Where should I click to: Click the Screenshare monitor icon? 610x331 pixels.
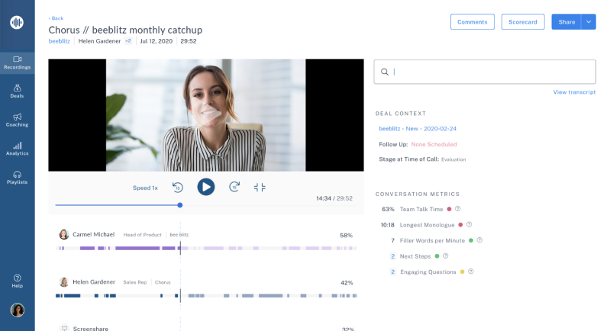point(65,328)
